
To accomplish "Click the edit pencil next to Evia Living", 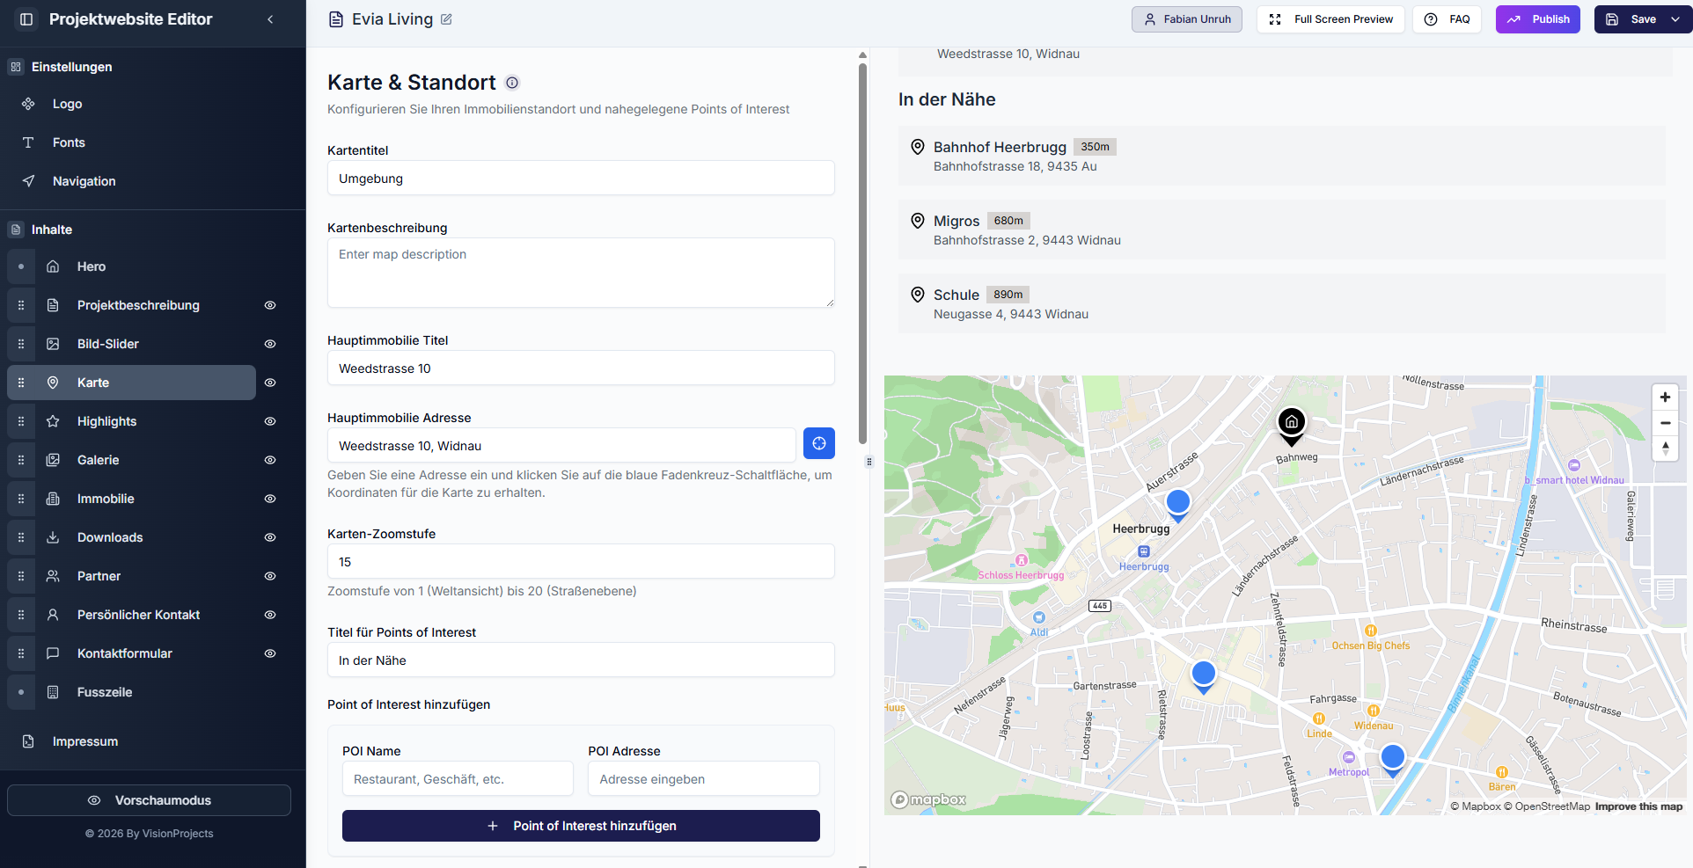I will [x=446, y=19].
